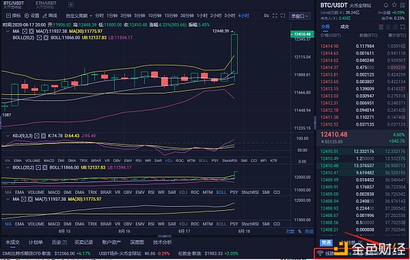Pop out the order book window
Screen dimensions: 410x260
[x=402, y=27]
